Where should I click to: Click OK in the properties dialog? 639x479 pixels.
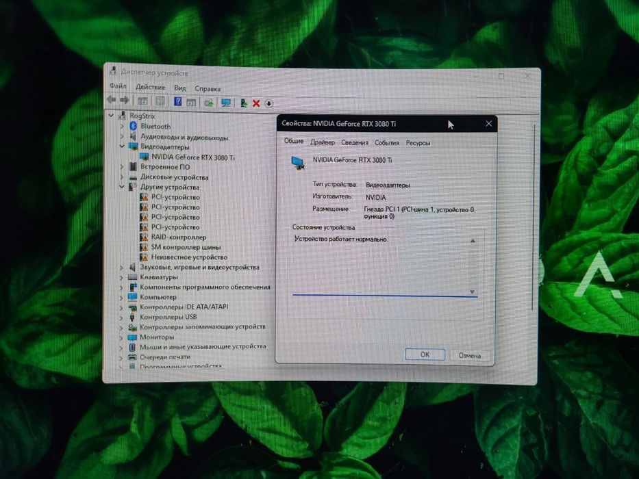click(425, 354)
